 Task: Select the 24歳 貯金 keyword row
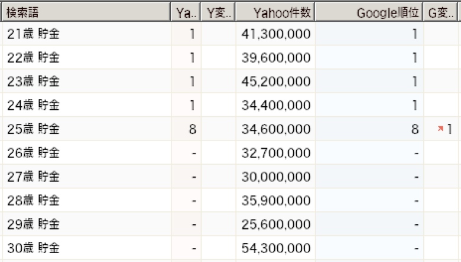coord(230,105)
